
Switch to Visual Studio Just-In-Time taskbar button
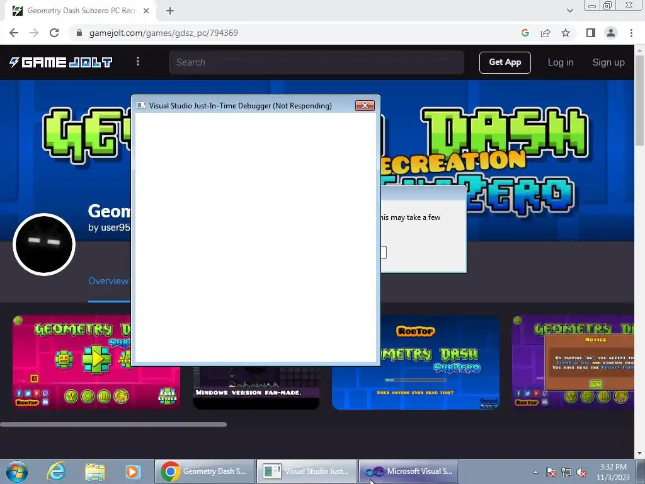(307, 471)
